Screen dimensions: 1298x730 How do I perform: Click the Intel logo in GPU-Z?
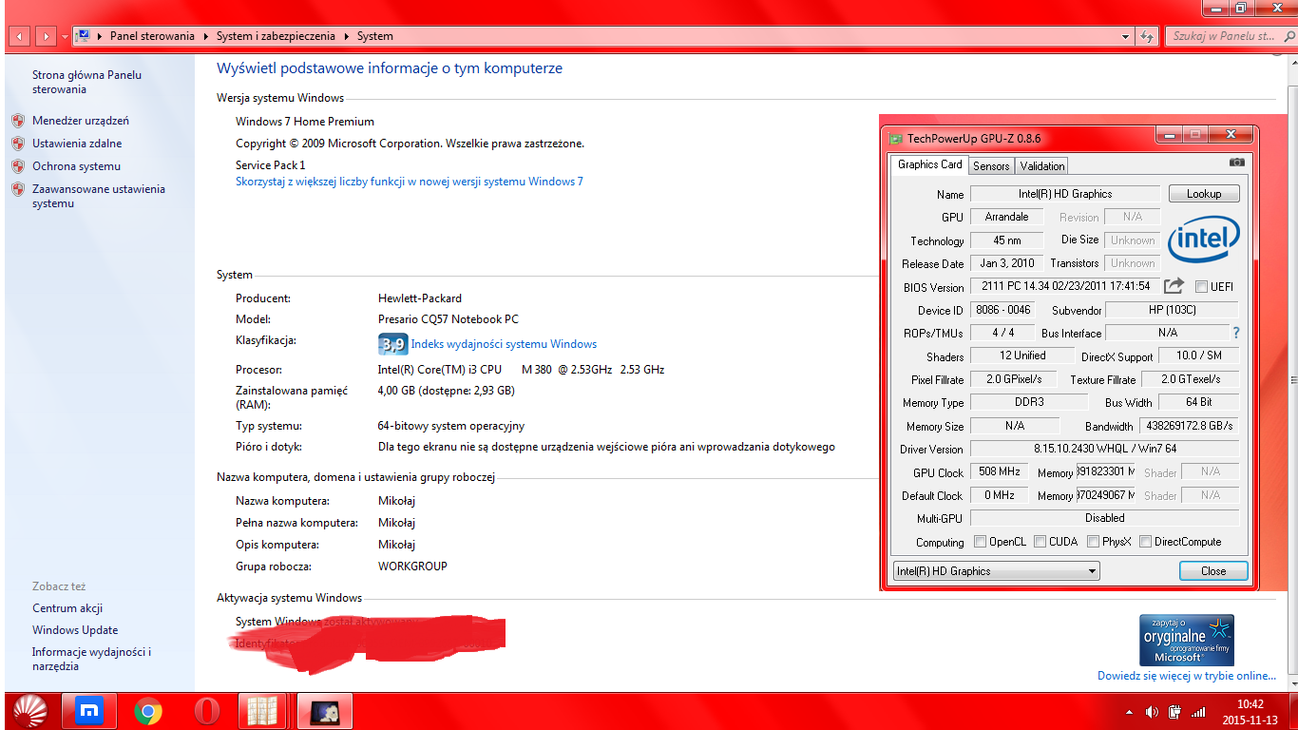tap(1203, 238)
